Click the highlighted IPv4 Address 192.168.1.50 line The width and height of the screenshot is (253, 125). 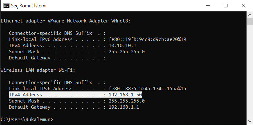pyautogui.click(x=75, y=95)
